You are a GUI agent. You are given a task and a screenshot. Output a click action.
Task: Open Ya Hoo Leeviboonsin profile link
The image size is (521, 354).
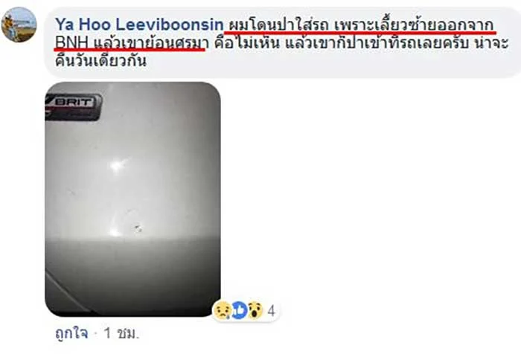(x=139, y=25)
